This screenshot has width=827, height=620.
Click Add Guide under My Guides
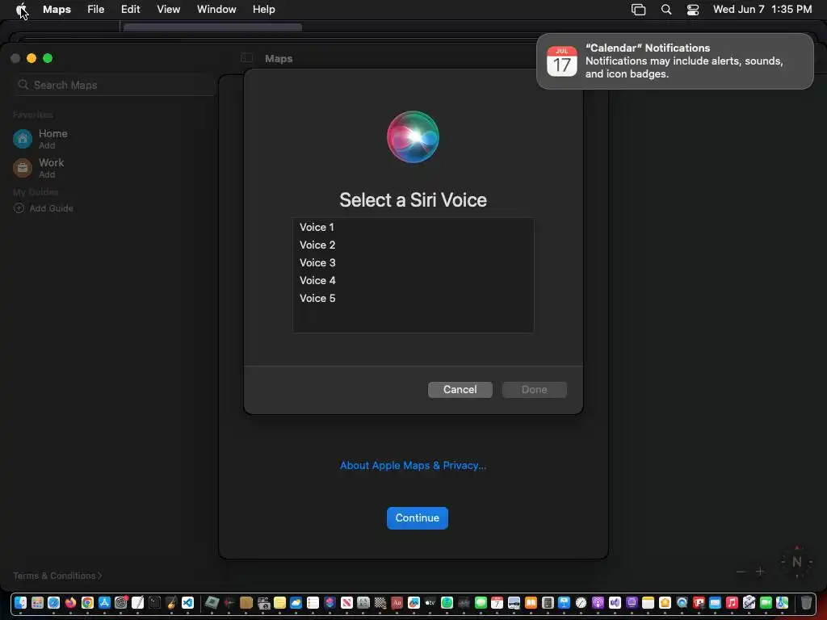coord(44,208)
